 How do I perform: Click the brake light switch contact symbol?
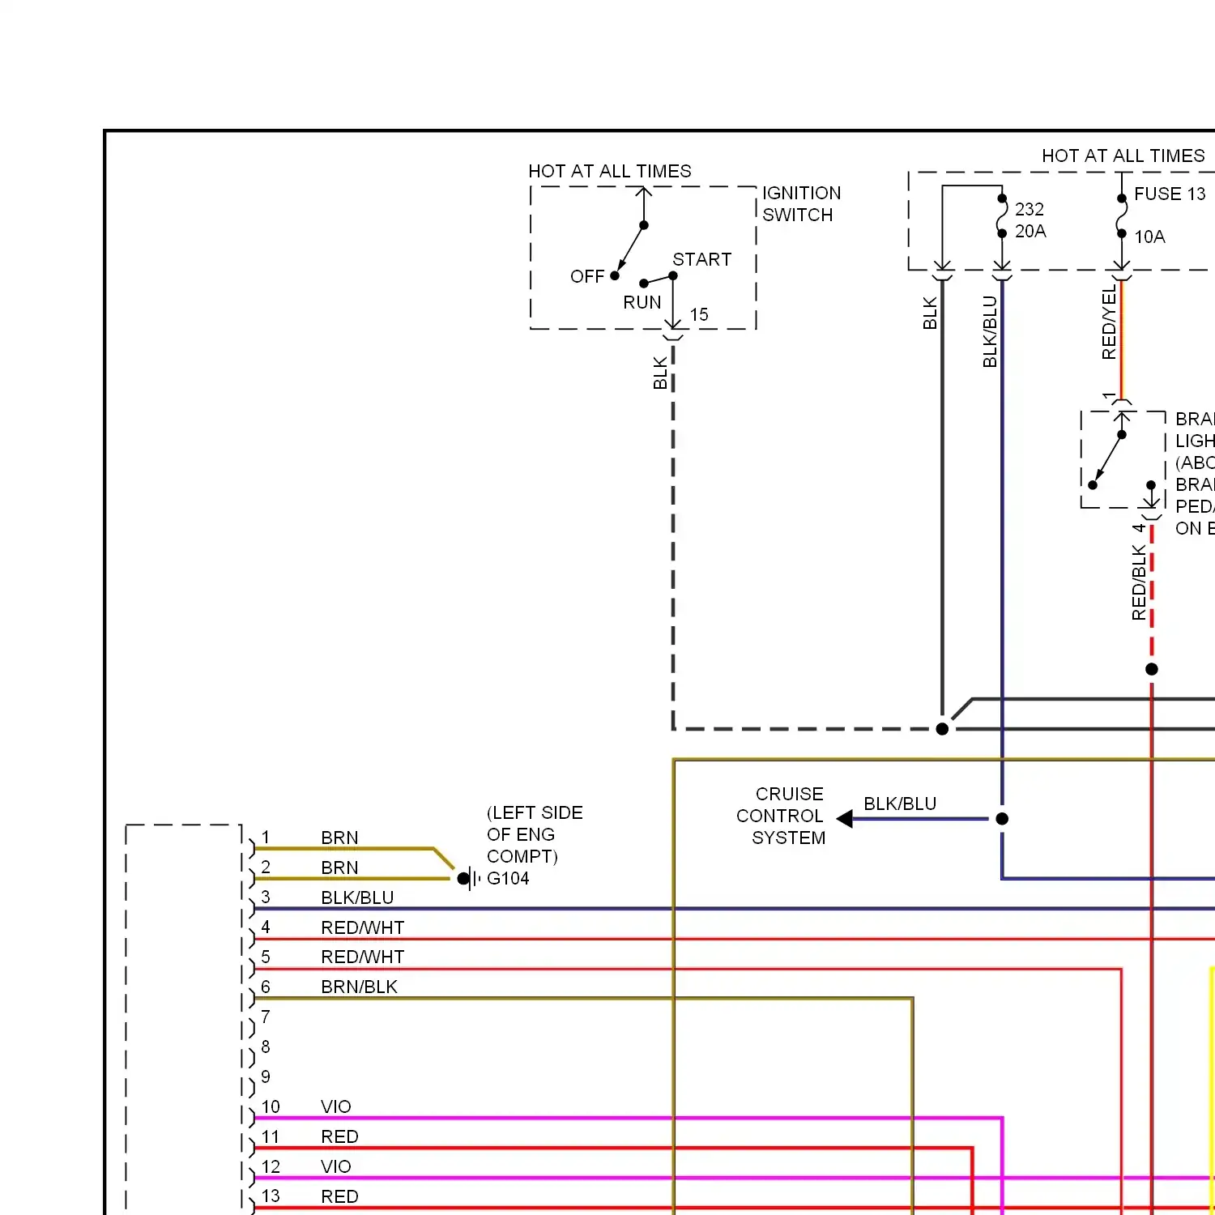1122,460
